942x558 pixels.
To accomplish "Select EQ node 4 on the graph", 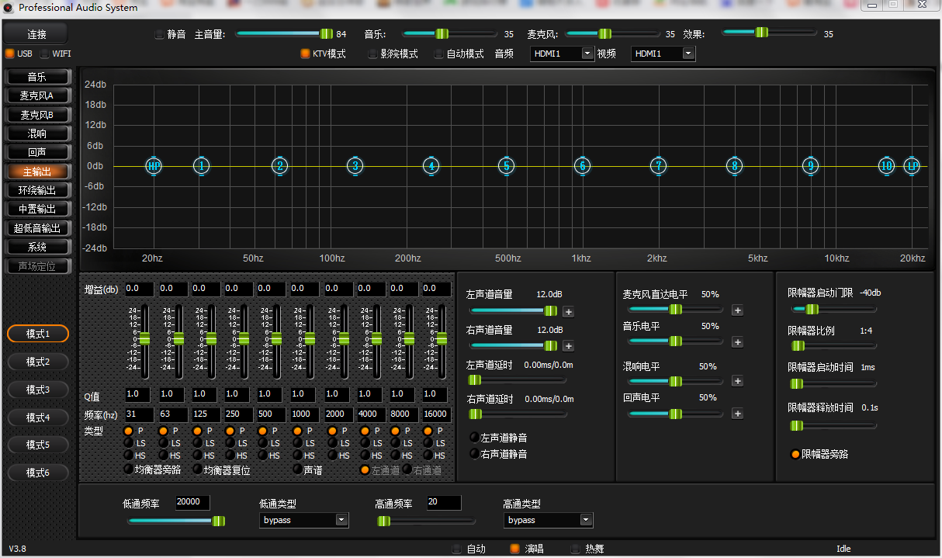I will click(x=431, y=165).
